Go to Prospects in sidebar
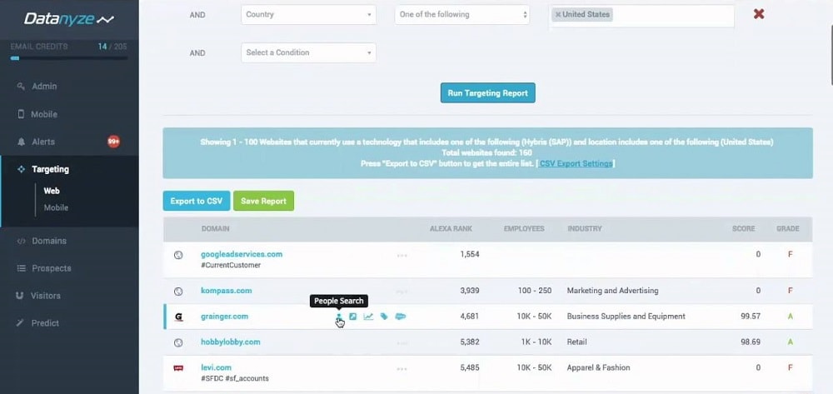The height and width of the screenshot is (394, 833). coord(51,268)
